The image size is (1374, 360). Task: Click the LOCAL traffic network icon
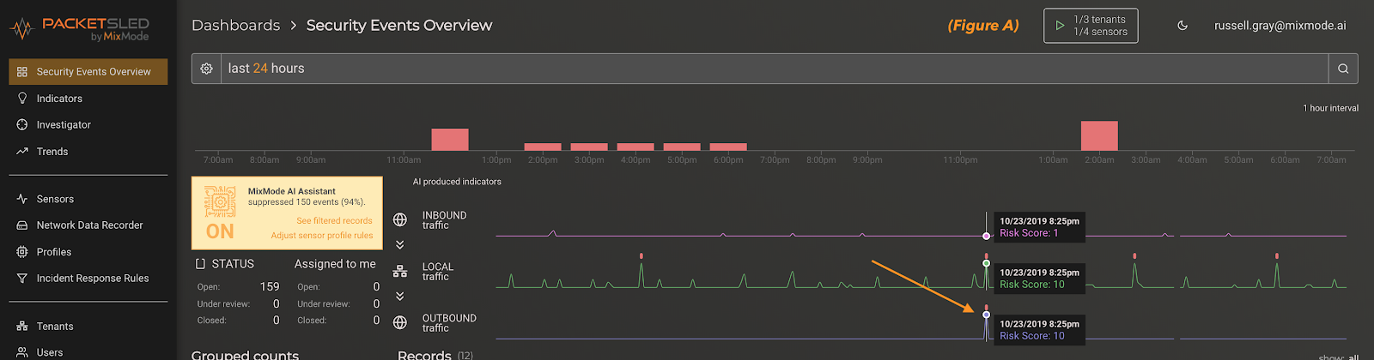(400, 272)
